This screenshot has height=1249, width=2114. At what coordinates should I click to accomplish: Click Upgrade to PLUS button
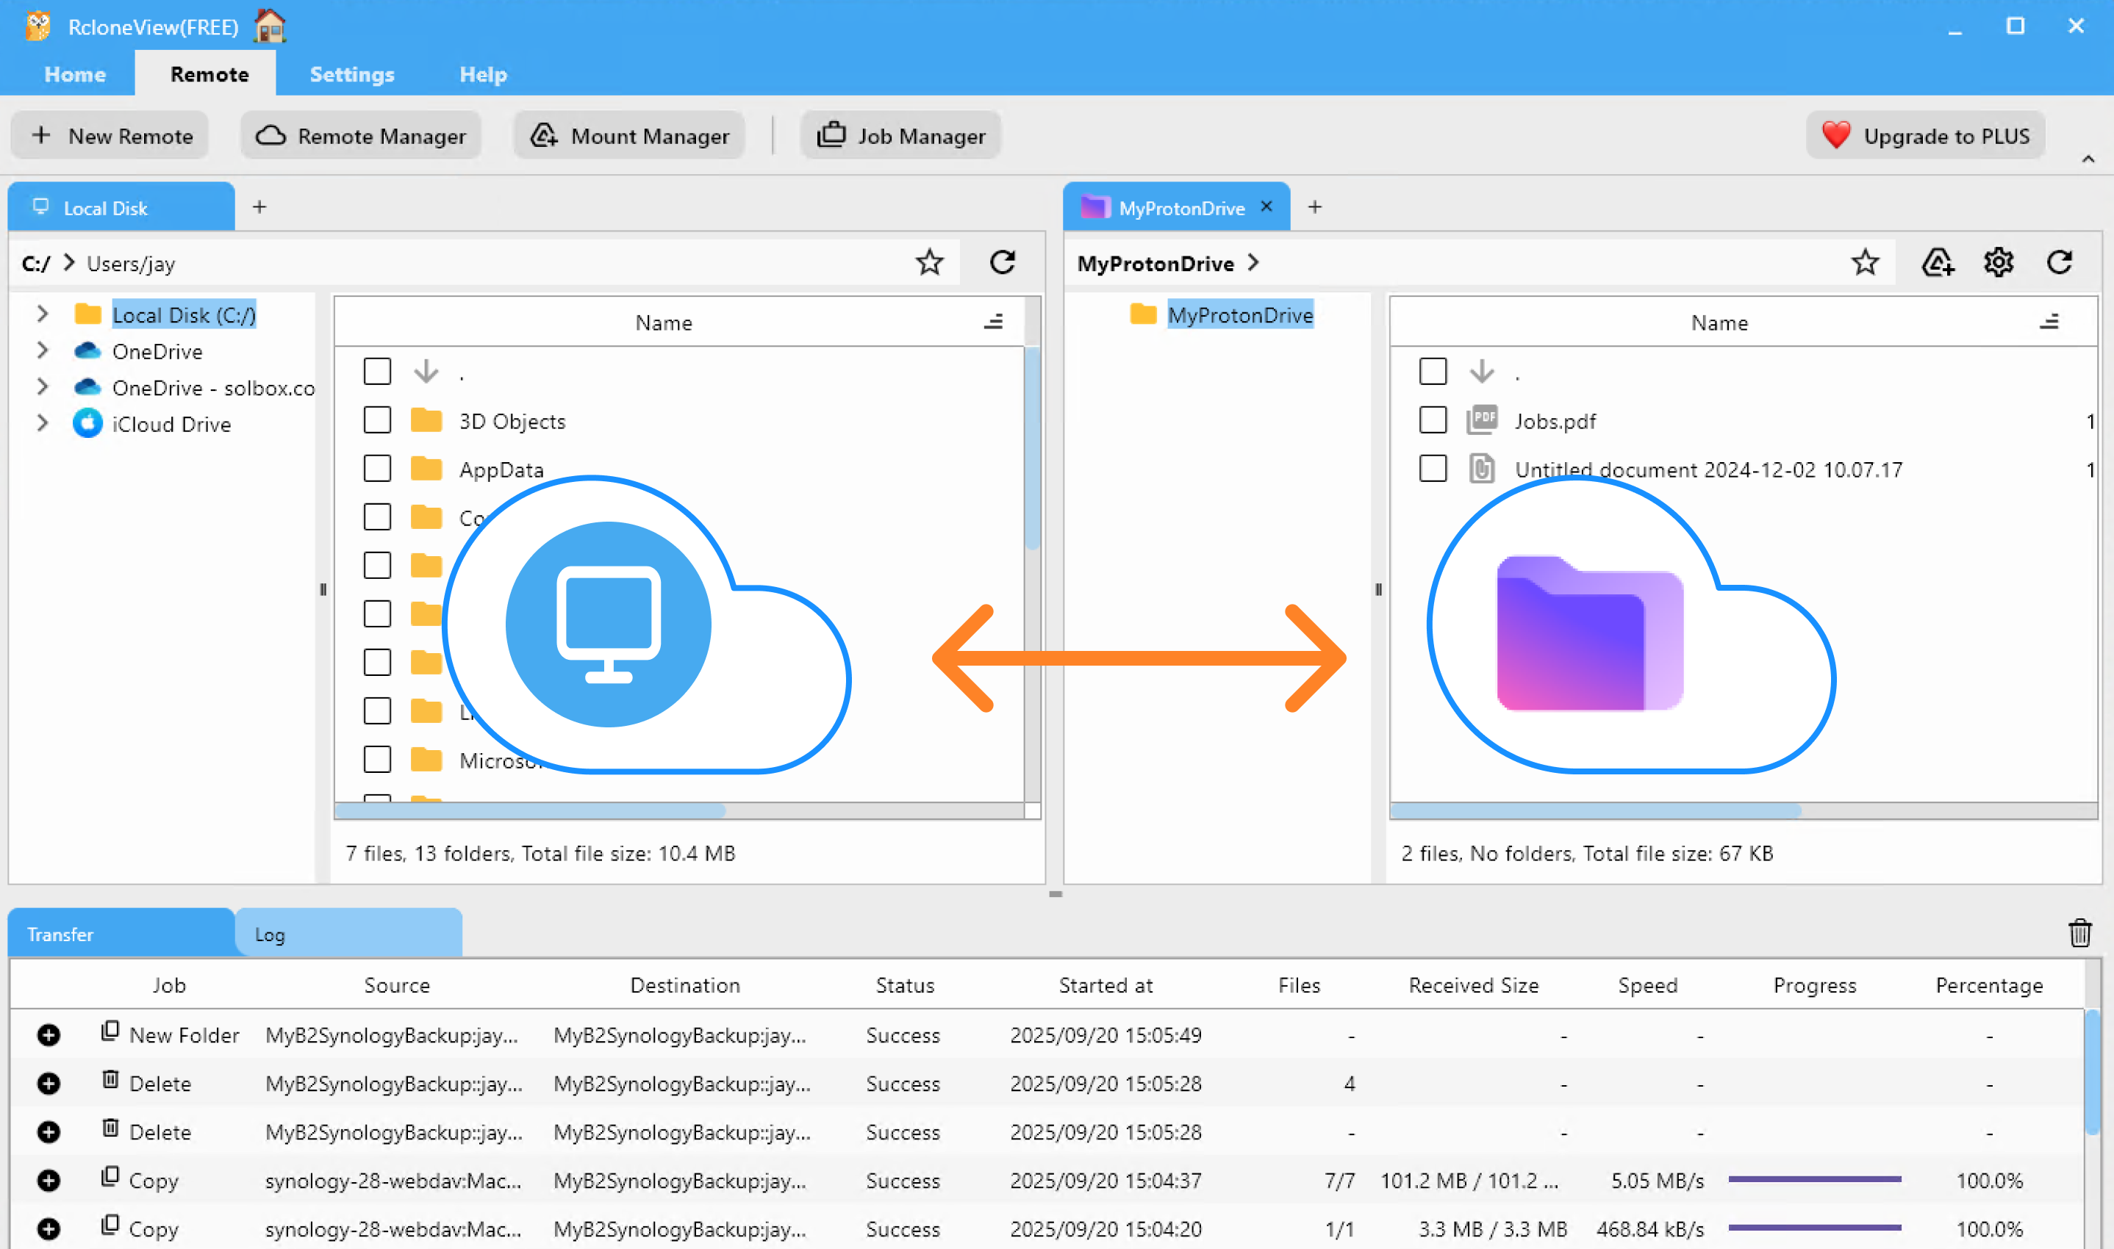point(1925,135)
